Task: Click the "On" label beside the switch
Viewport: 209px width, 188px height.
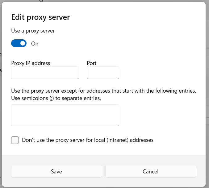Action: point(35,44)
